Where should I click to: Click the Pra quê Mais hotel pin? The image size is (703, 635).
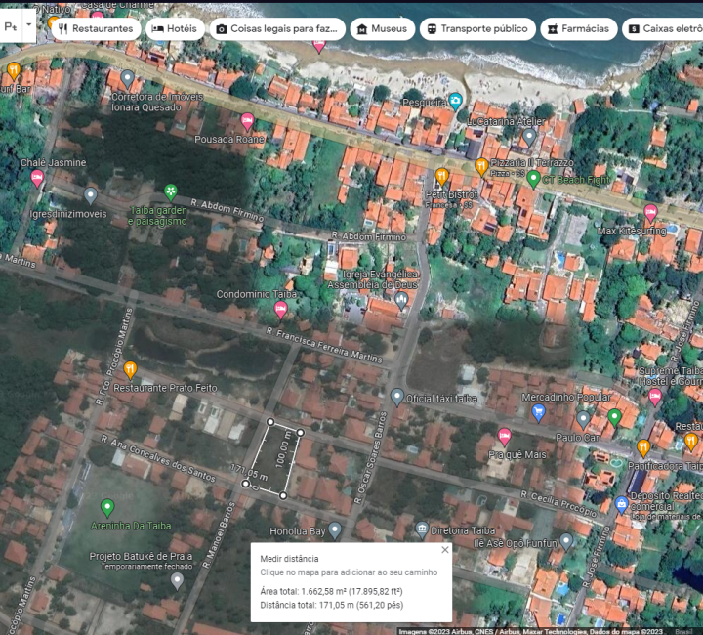pos(505,437)
